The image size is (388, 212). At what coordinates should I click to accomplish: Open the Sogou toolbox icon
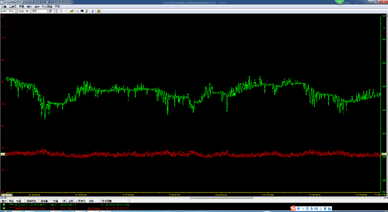[x=329, y=209]
